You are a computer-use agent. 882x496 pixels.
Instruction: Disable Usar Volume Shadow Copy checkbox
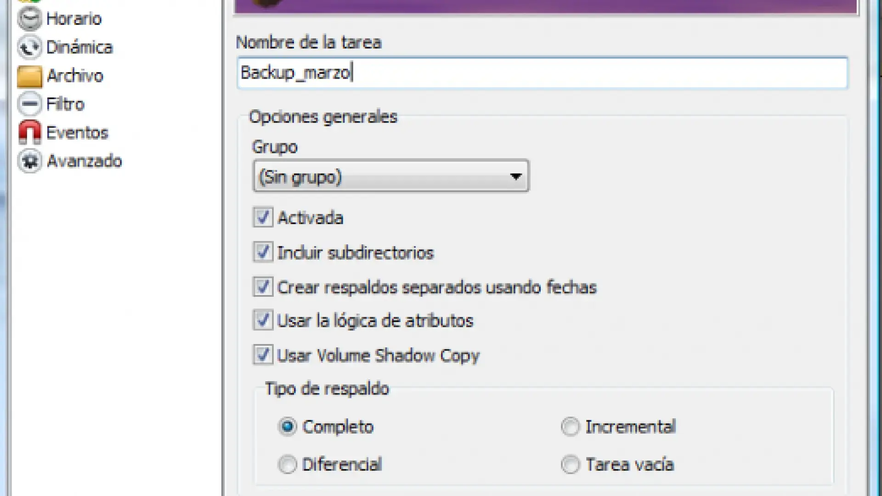[x=263, y=355]
